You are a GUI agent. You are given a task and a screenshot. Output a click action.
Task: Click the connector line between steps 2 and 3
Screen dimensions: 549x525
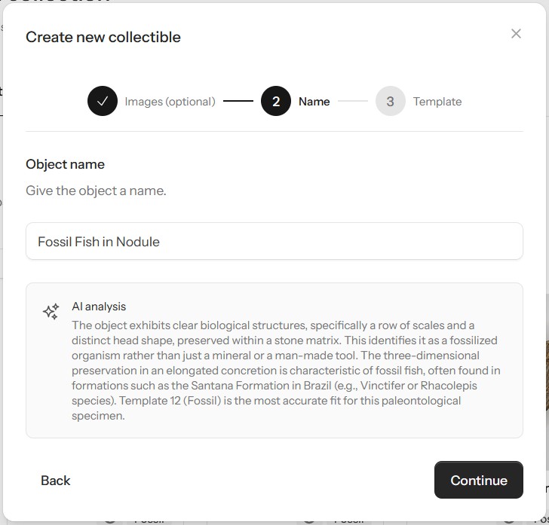(x=352, y=101)
